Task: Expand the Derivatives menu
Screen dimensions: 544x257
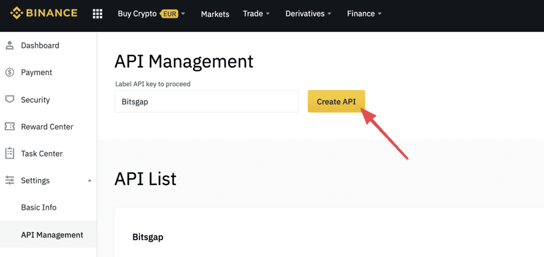Action: (x=309, y=14)
